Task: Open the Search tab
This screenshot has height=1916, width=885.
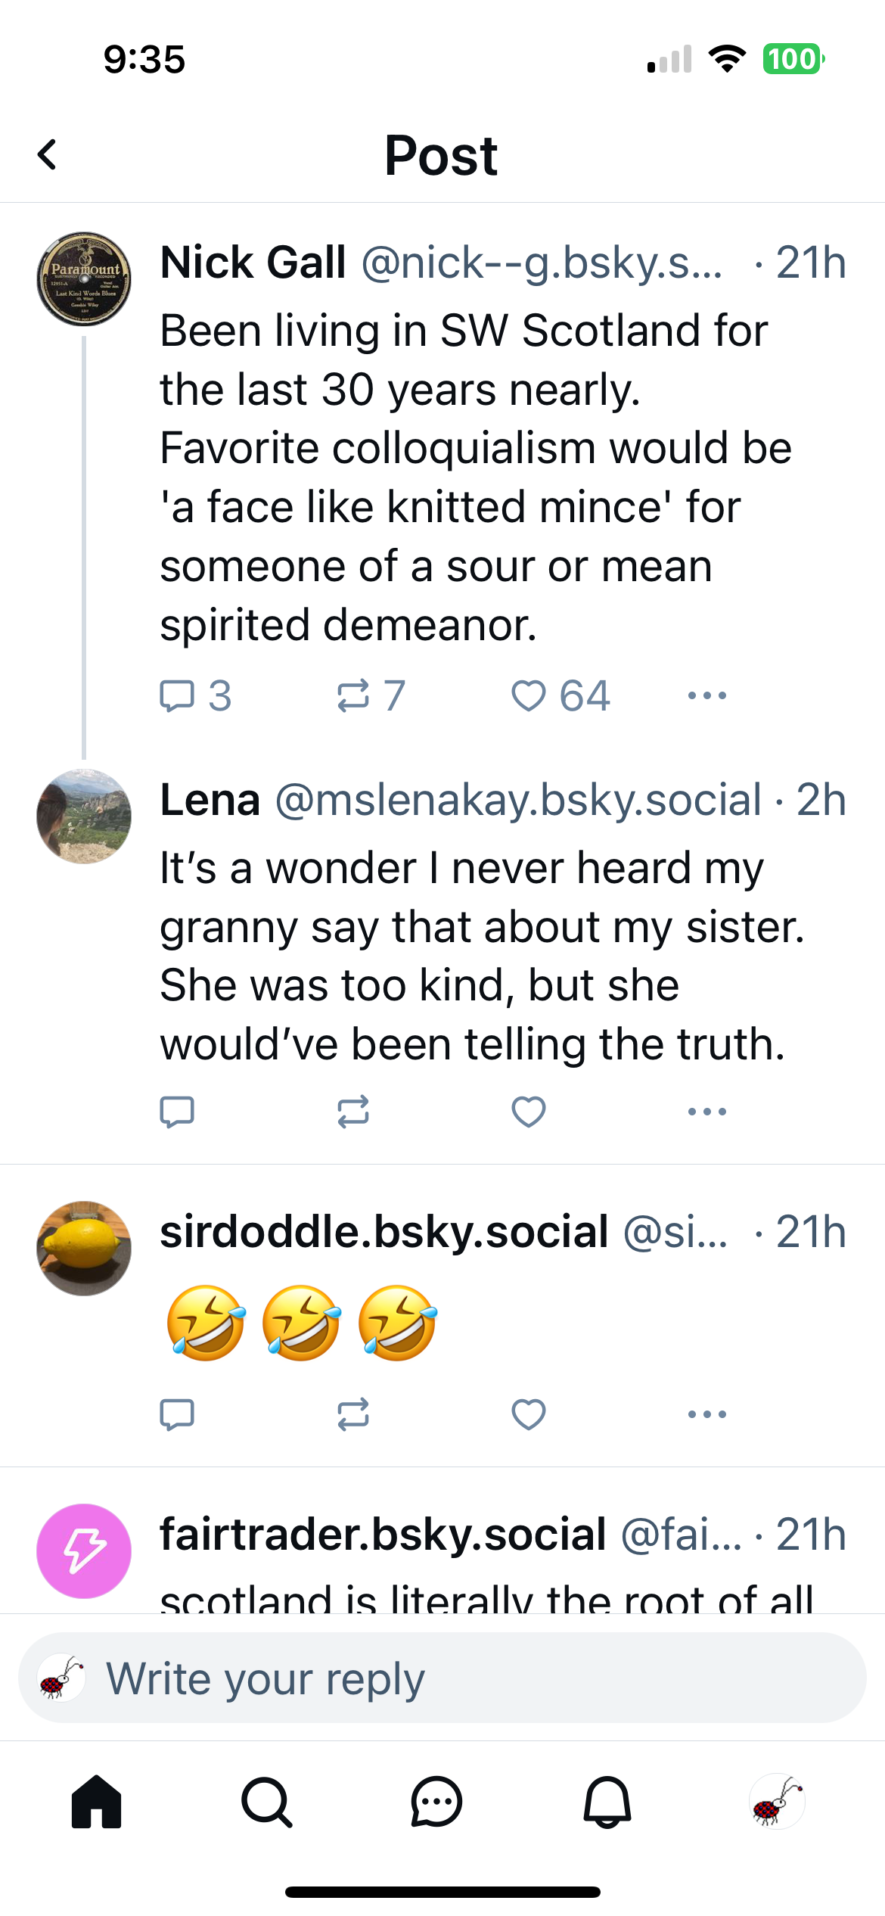Action: pyautogui.click(x=266, y=1802)
